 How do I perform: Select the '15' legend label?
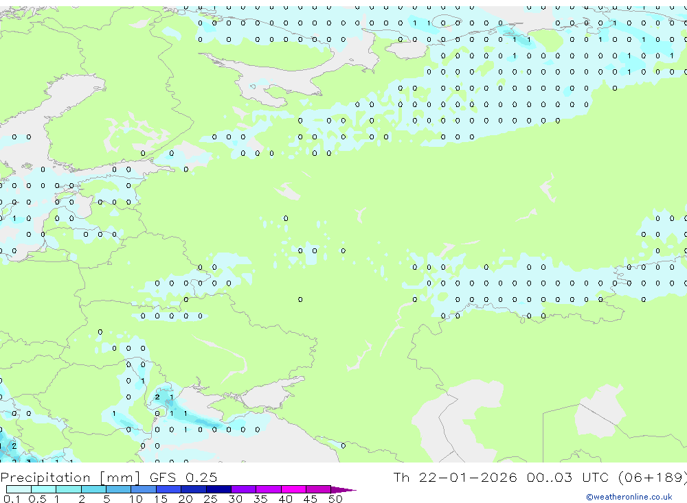coord(161,499)
